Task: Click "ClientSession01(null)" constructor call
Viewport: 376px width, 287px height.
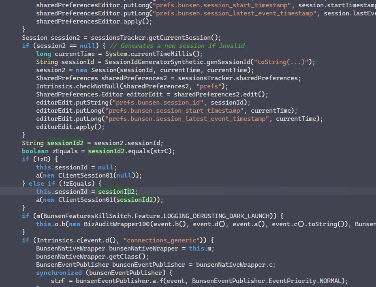Action: coord(98,176)
